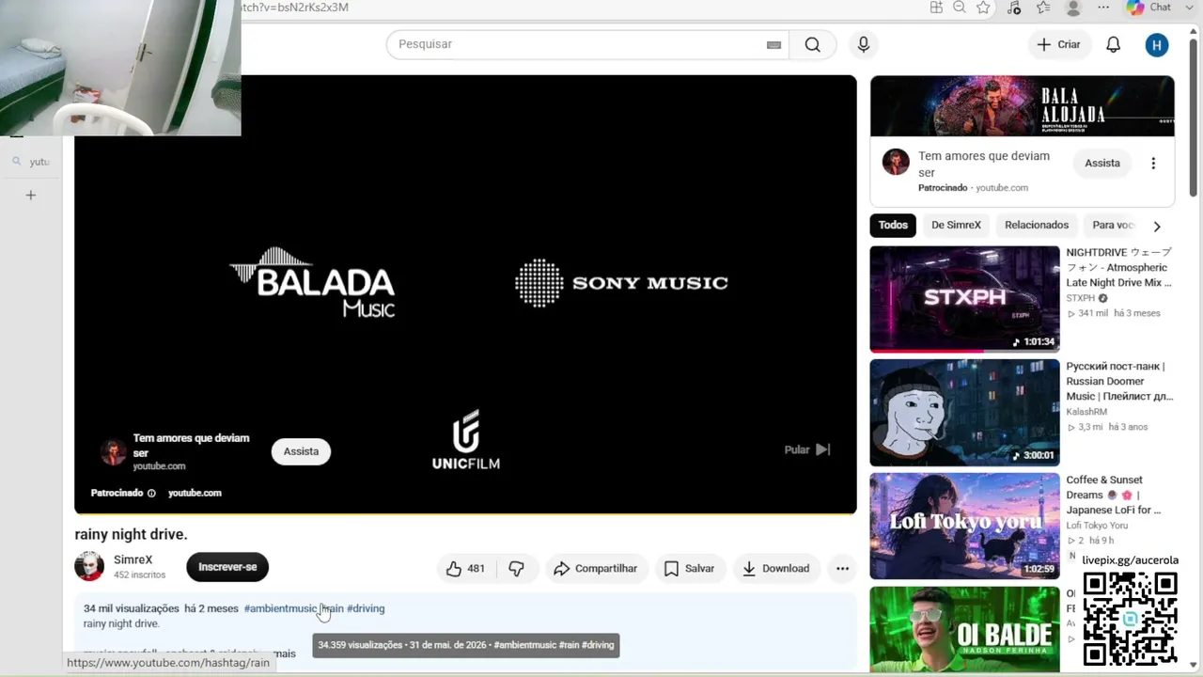The height and width of the screenshot is (677, 1203).
Task: Click the yellow ad progress bar under the video
Action: [x=465, y=513]
